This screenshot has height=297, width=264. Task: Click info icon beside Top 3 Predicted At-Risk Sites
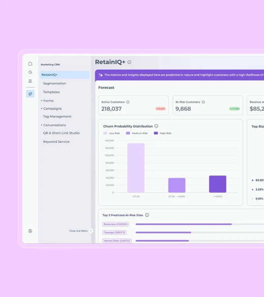pos(147,215)
